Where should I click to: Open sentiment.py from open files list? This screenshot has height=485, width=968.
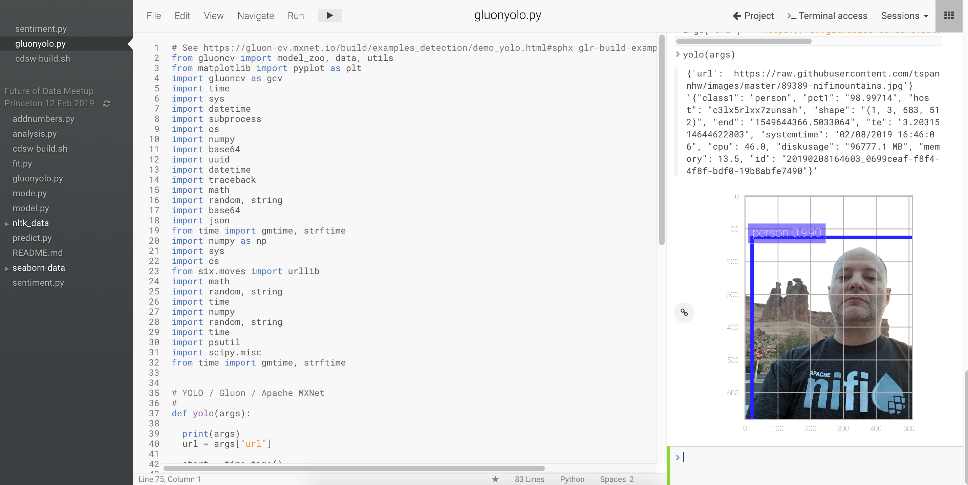click(x=41, y=29)
